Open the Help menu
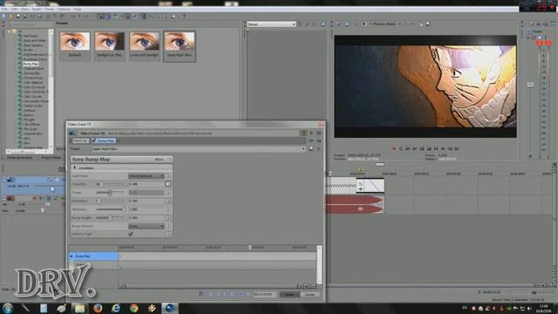558x314 pixels. click(x=78, y=9)
